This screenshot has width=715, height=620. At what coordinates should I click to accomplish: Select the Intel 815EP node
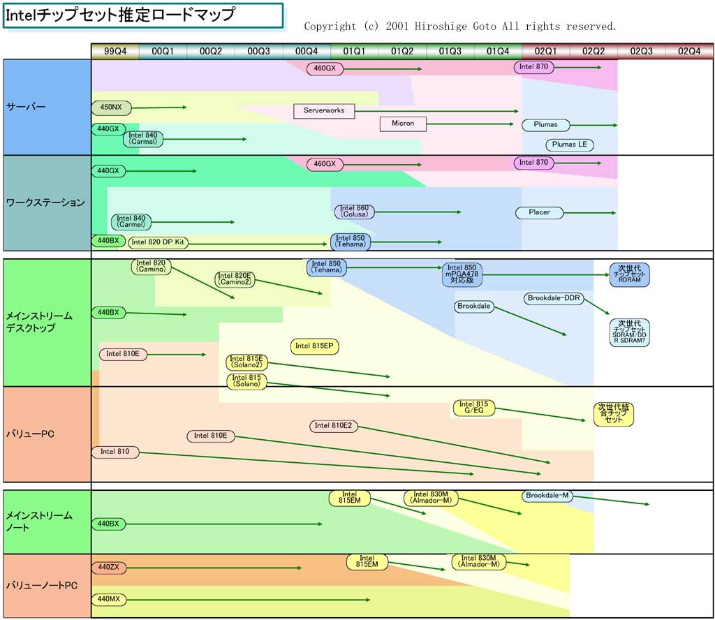click(314, 346)
